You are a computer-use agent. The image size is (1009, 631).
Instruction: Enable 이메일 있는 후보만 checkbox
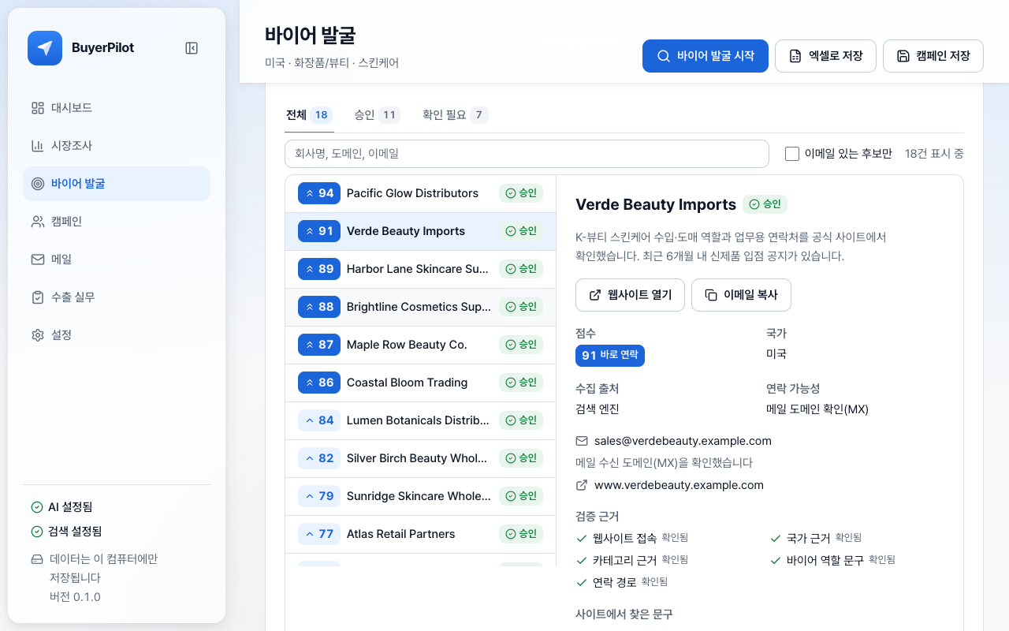coord(792,154)
